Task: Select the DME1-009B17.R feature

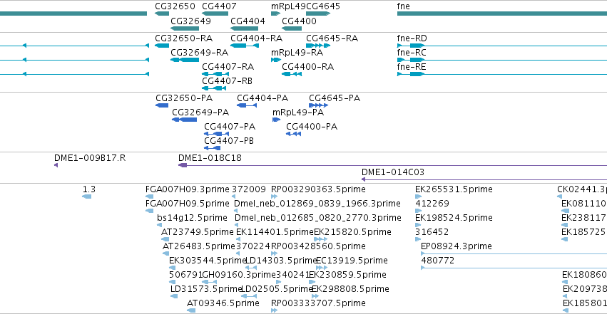Action: pos(90,158)
